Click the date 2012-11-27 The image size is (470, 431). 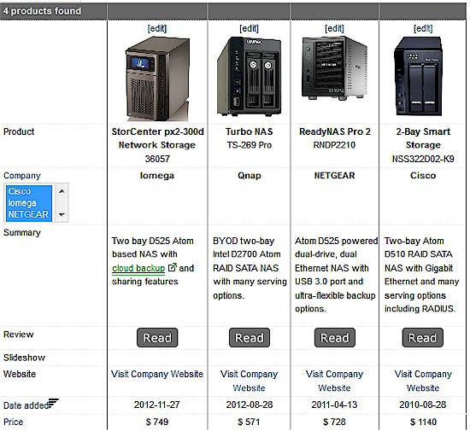click(157, 405)
